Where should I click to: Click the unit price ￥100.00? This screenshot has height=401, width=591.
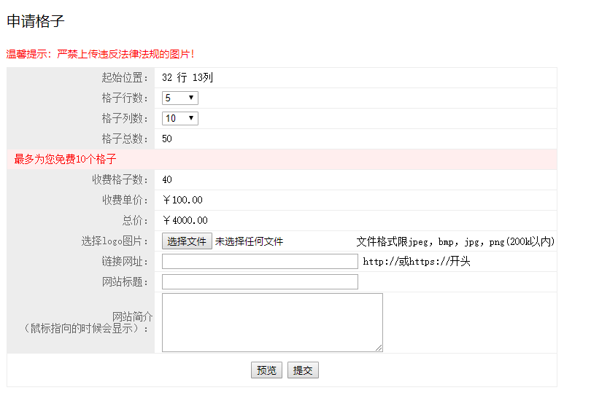(182, 200)
